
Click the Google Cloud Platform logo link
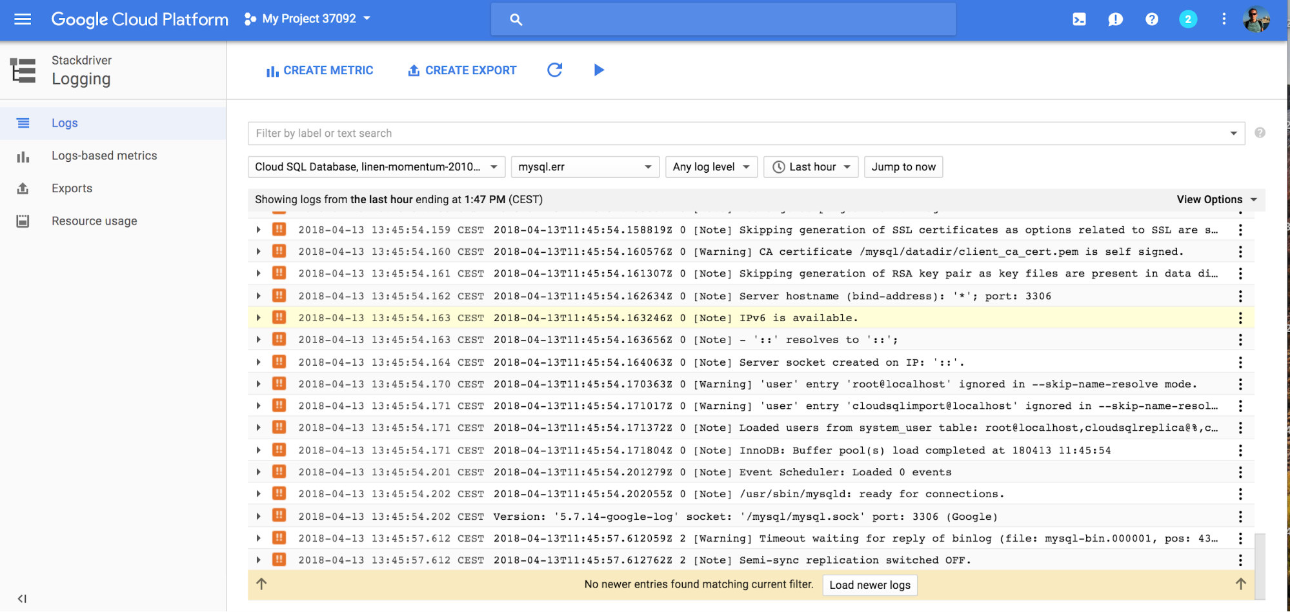click(x=139, y=19)
